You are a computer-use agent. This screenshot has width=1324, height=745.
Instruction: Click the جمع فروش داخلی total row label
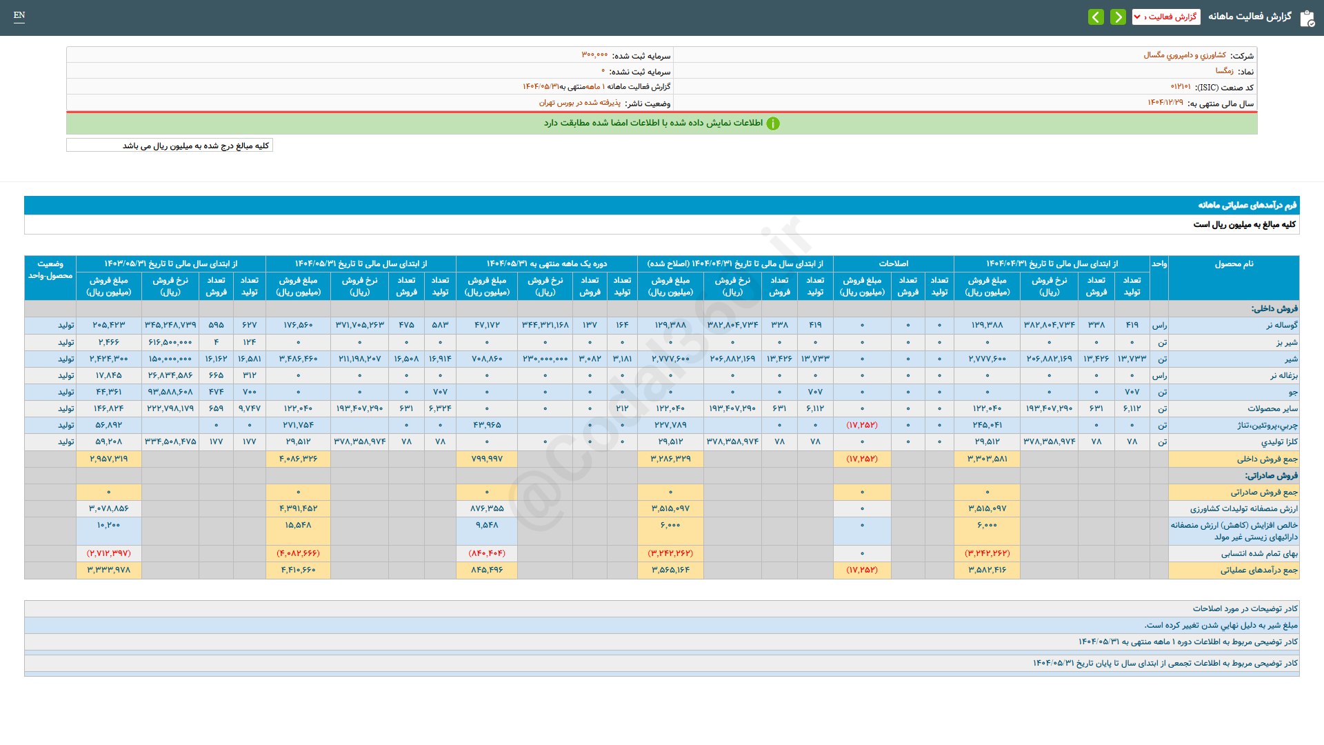(1267, 459)
